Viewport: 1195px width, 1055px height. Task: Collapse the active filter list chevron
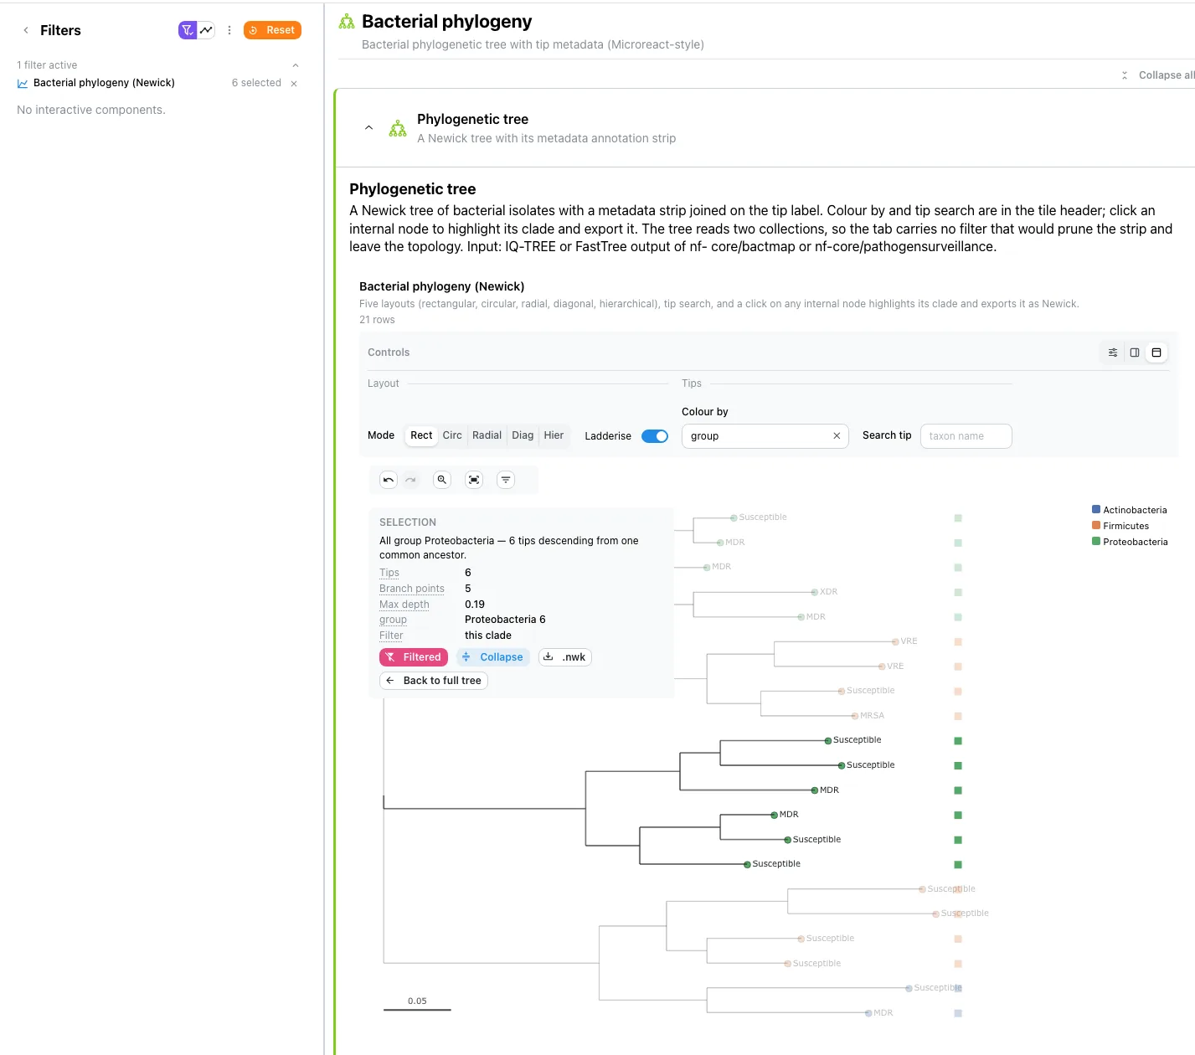pos(295,65)
